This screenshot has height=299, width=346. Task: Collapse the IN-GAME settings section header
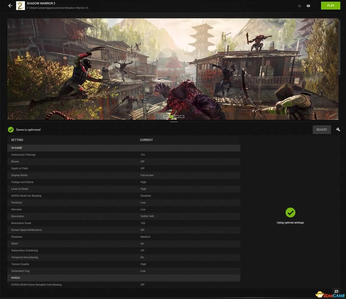pyautogui.click(x=17, y=148)
